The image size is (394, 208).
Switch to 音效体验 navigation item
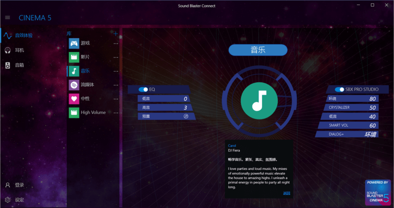tap(24, 36)
